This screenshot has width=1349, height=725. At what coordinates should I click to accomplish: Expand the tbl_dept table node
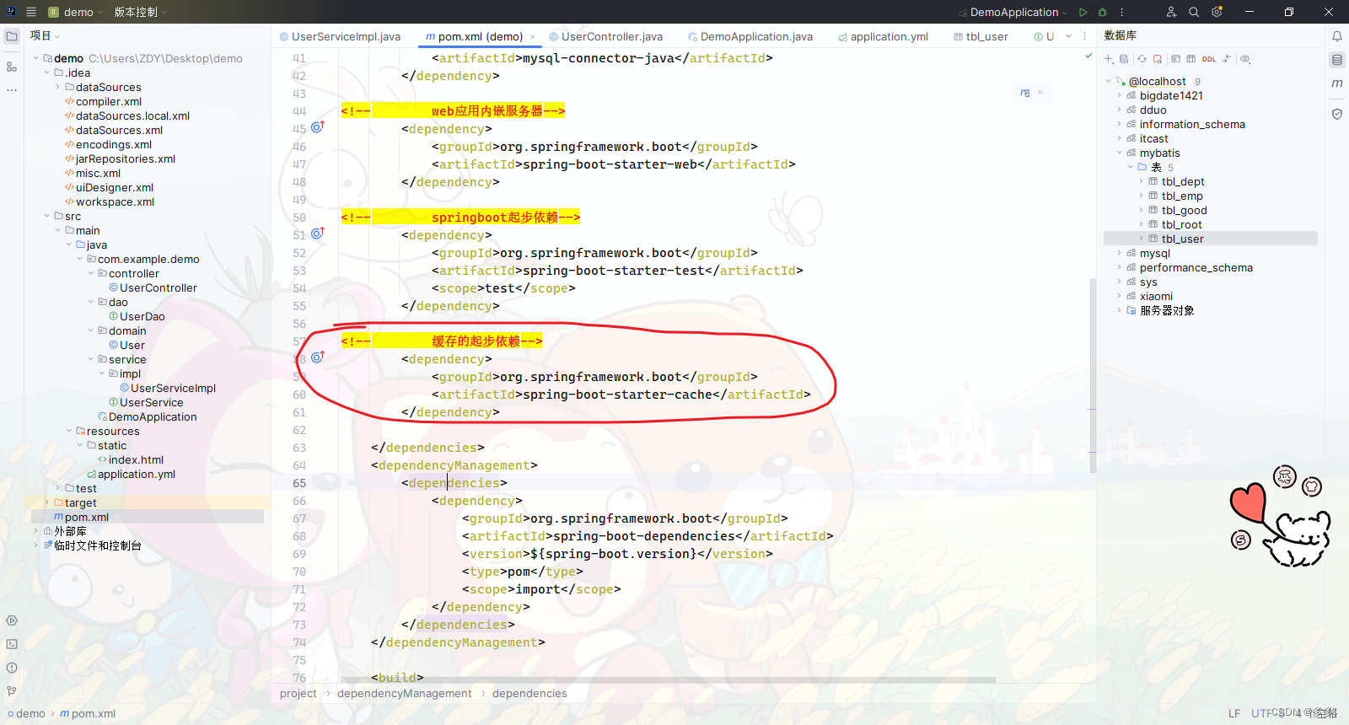1142,181
